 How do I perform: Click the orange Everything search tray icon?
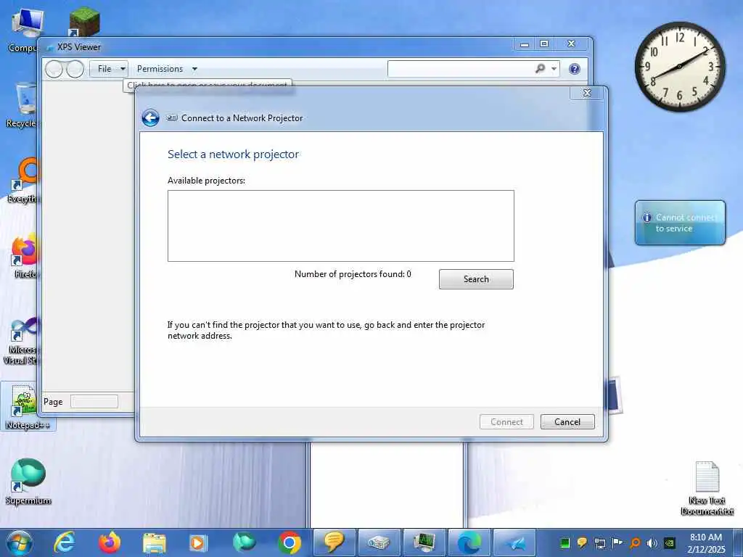(635, 542)
